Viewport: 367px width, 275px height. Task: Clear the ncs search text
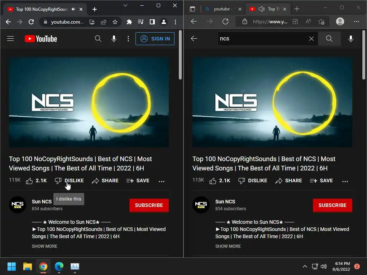[311, 39]
